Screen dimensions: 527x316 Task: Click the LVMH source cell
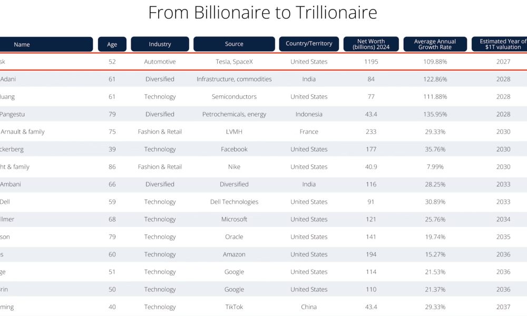click(235, 132)
